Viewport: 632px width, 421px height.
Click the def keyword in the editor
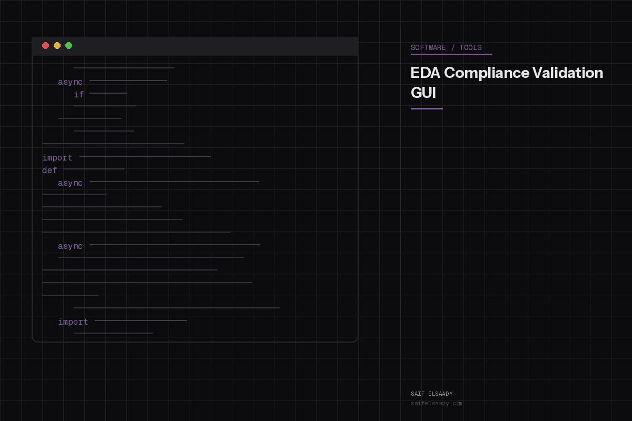(x=49, y=171)
